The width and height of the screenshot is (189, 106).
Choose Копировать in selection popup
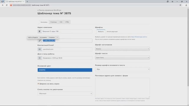coord(43,37)
